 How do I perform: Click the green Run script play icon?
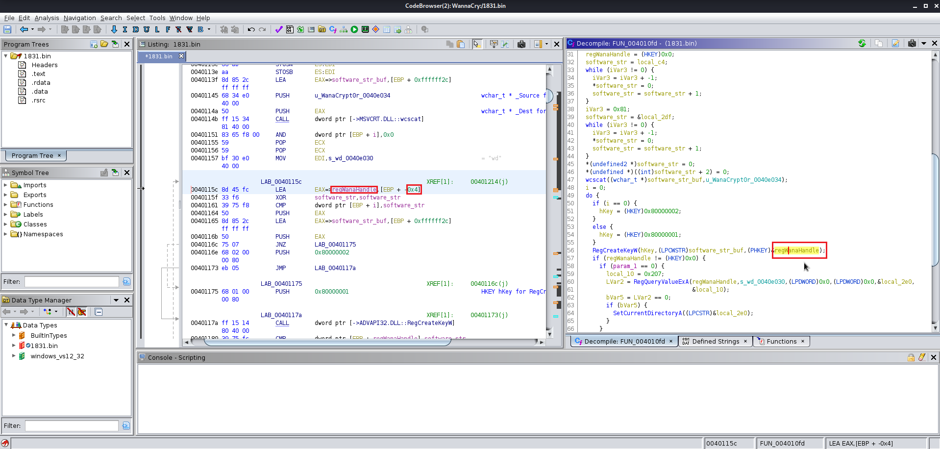coord(354,29)
